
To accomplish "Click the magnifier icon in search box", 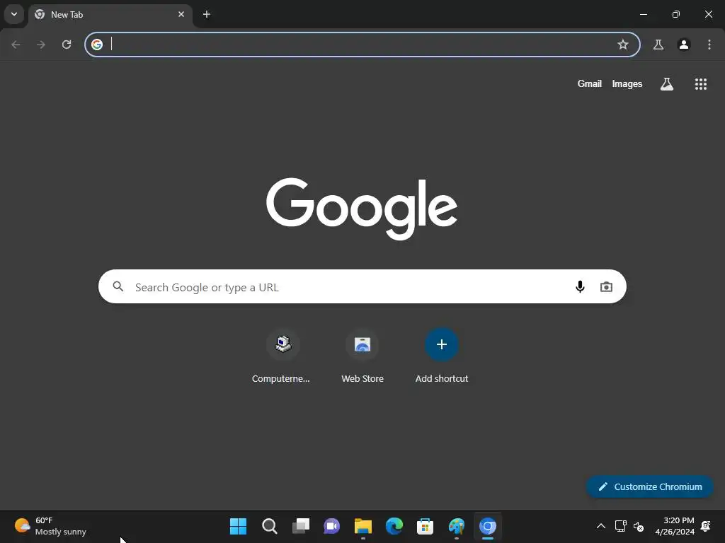I will pos(118,287).
